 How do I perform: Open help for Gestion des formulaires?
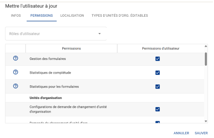(16, 58)
